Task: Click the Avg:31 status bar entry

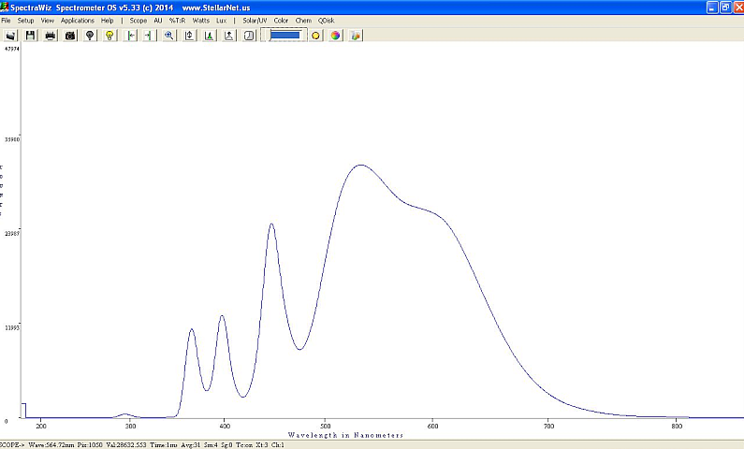Action: (x=191, y=445)
